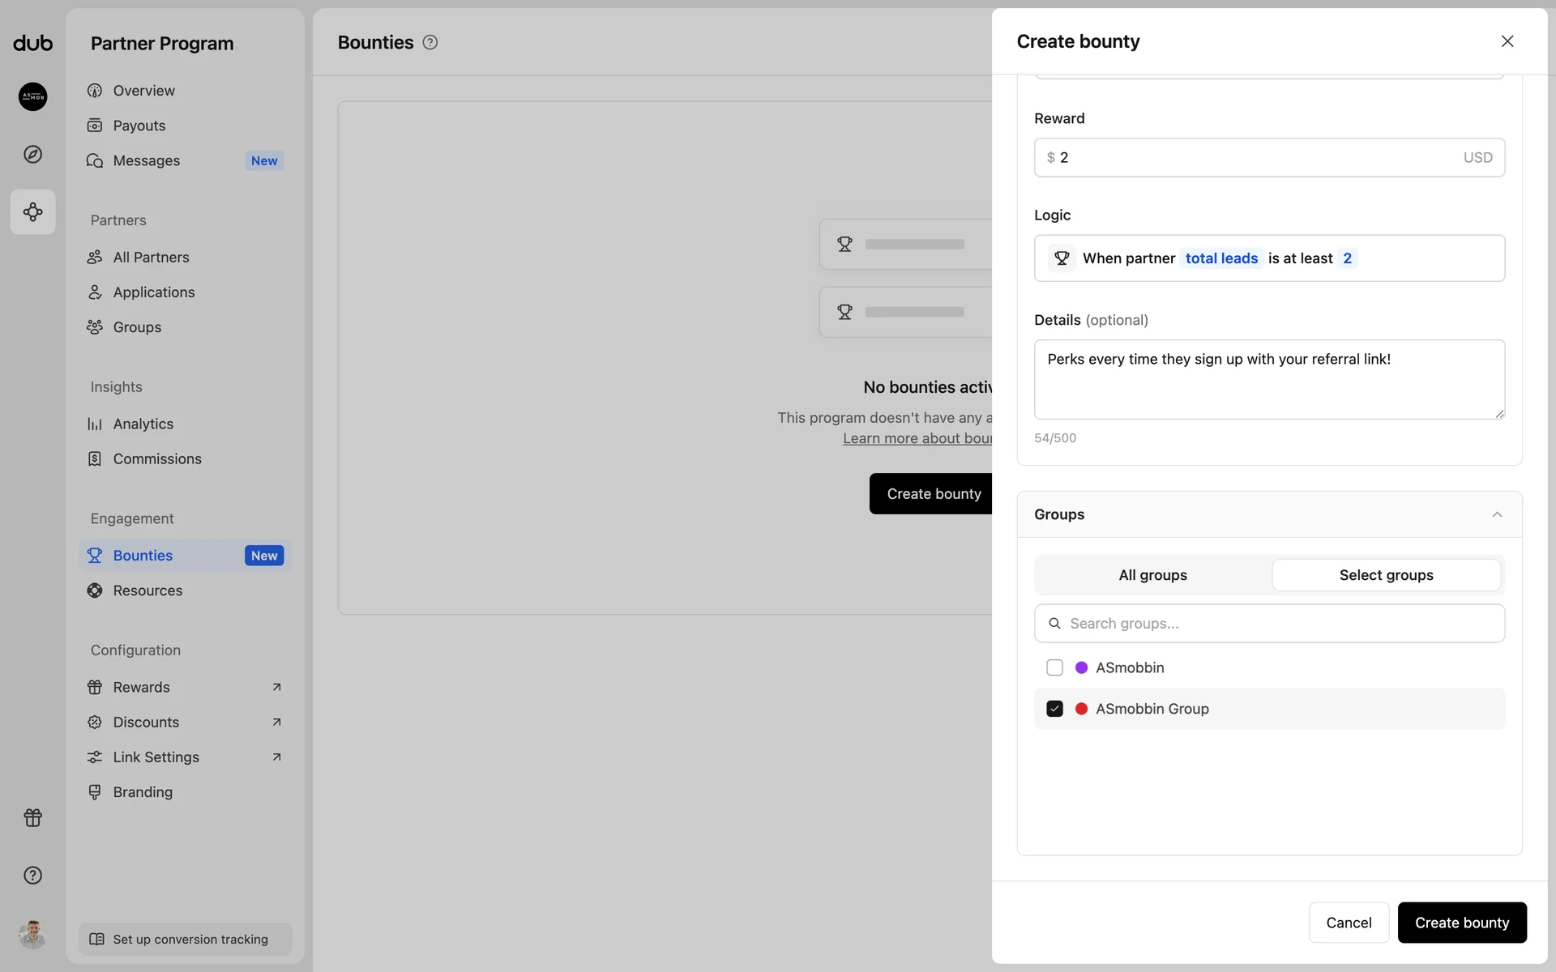Click the red ASmobbin Group color dot
Viewport: 1556px width, 972px height.
tap(1081, 709)
